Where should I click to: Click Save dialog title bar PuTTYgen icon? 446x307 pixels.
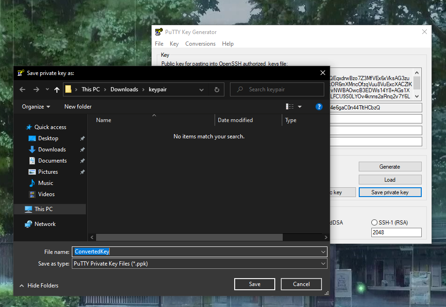click(21, 73)
